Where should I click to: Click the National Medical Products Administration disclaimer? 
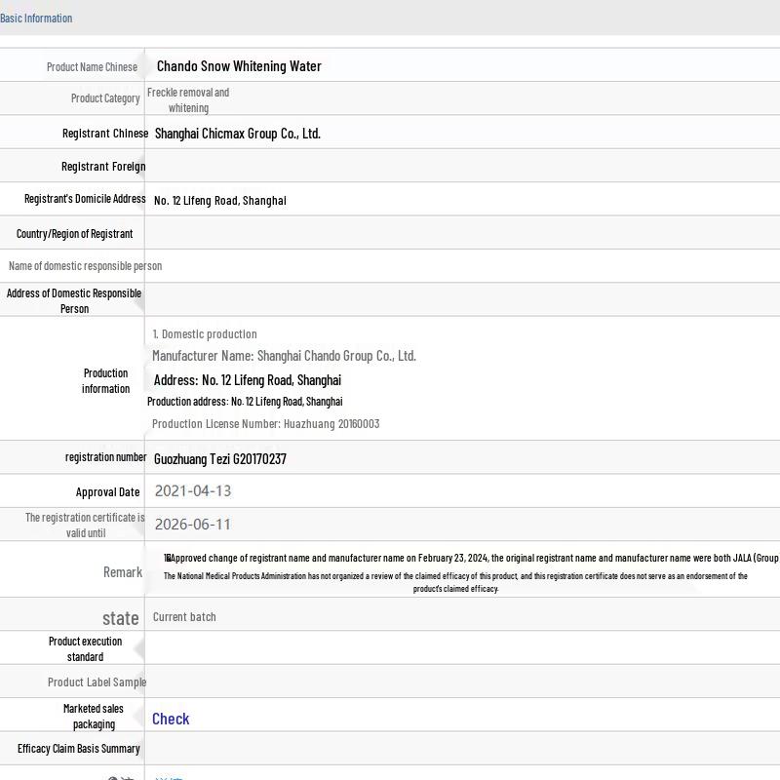pyautogui.click(x=455, y=582)
